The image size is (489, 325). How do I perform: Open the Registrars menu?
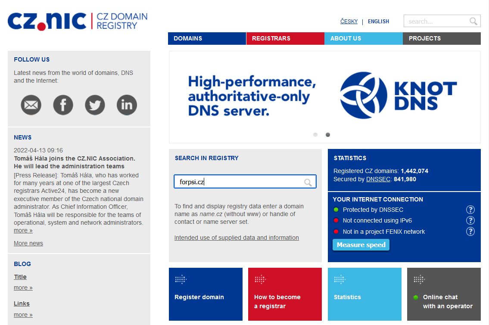[x=285, y=38]
